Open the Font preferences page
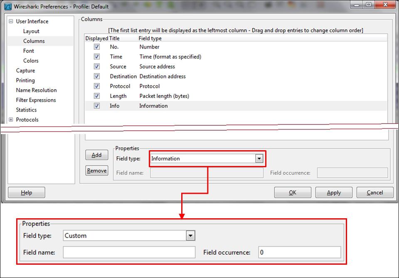The height and width of the screenshot is (278, 399). 29,51
